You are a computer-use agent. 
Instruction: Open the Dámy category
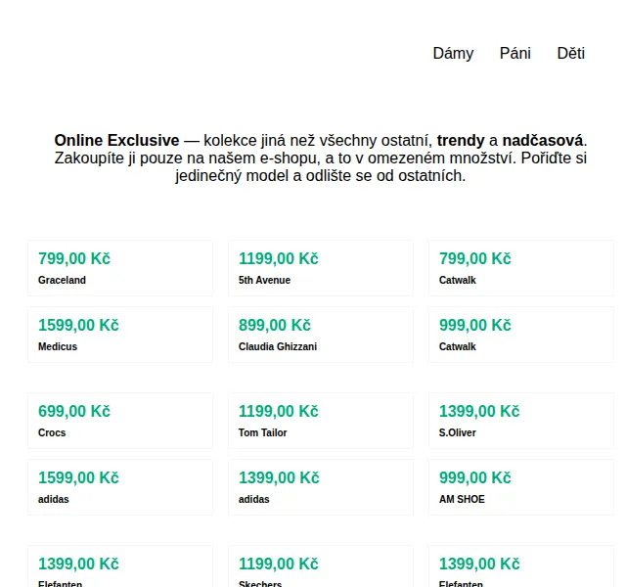(453, 53)
